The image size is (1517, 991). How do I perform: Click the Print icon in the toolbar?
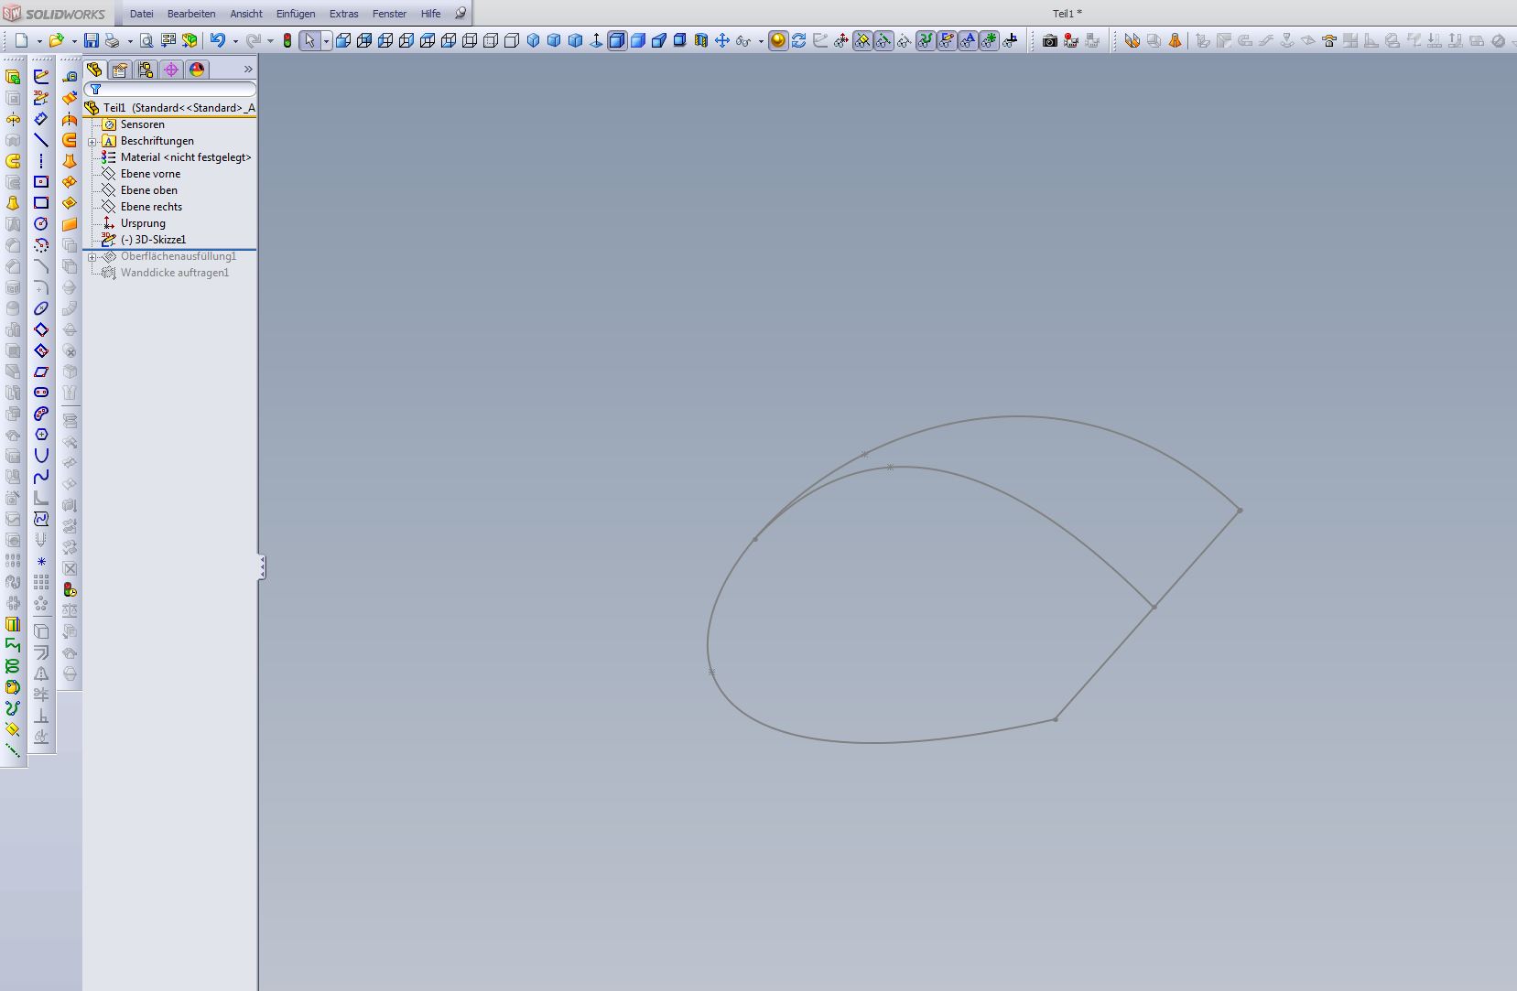point(112,40)
